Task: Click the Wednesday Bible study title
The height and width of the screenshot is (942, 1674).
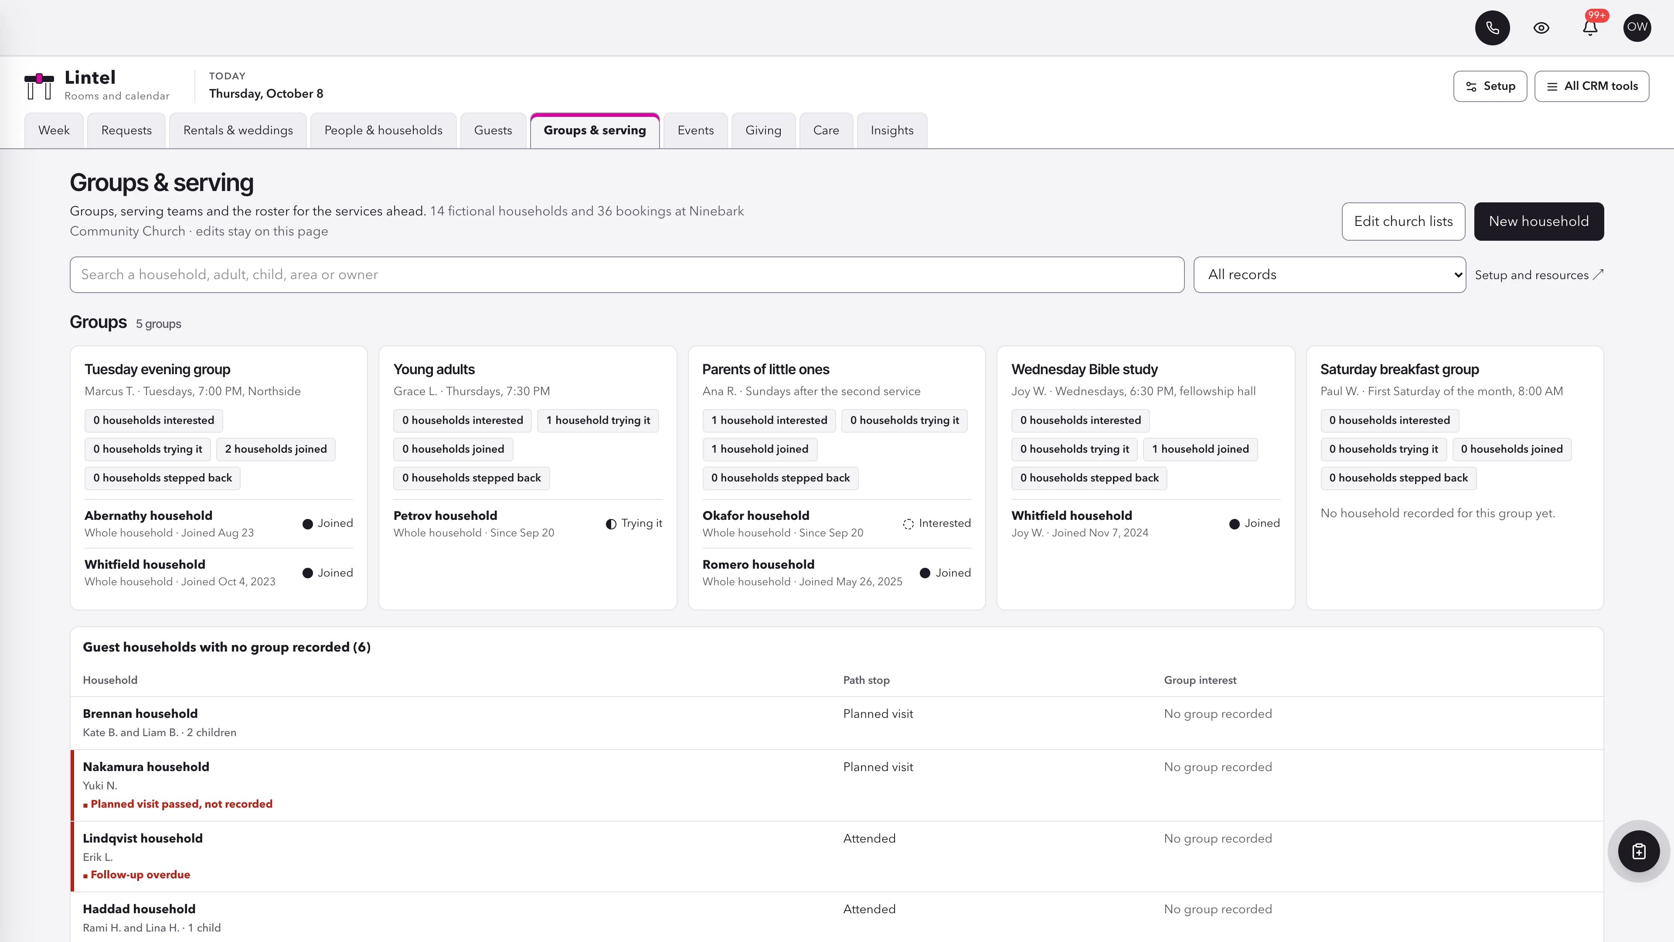Action: tap(1084, 369)
